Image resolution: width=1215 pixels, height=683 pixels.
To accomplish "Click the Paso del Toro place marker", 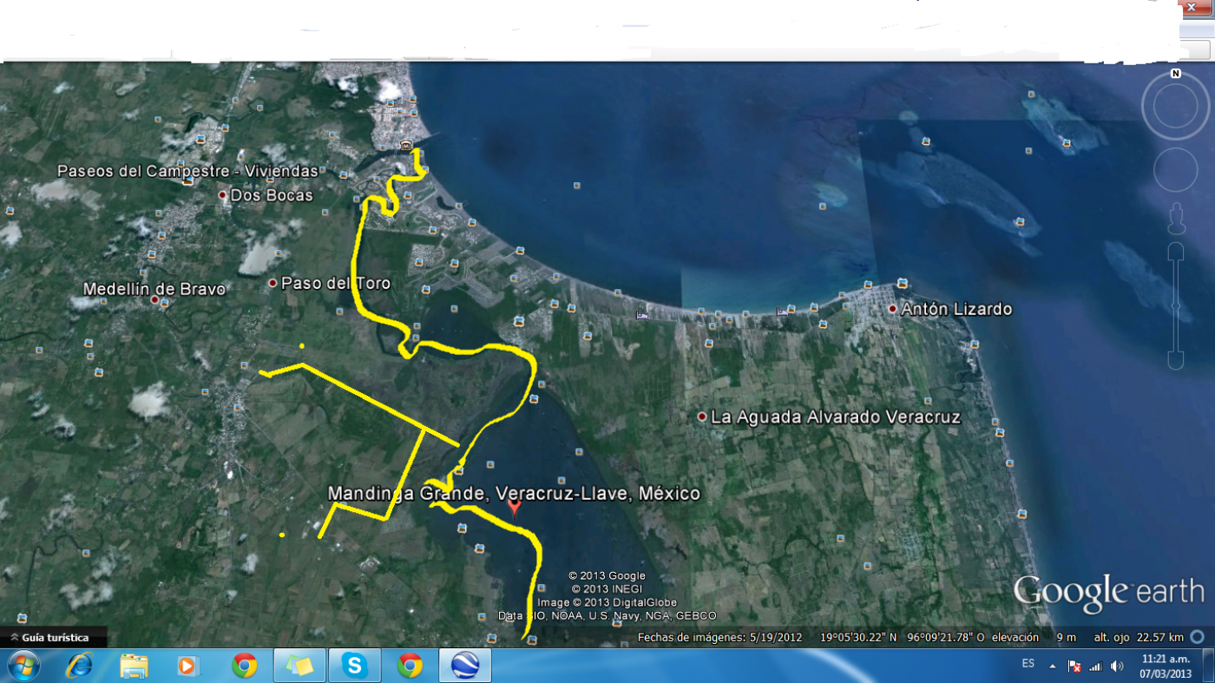I will [273, 283].
